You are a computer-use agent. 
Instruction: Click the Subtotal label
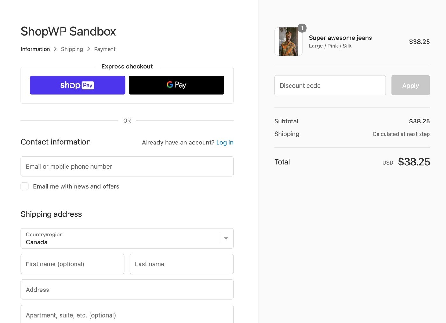point(286,121)
